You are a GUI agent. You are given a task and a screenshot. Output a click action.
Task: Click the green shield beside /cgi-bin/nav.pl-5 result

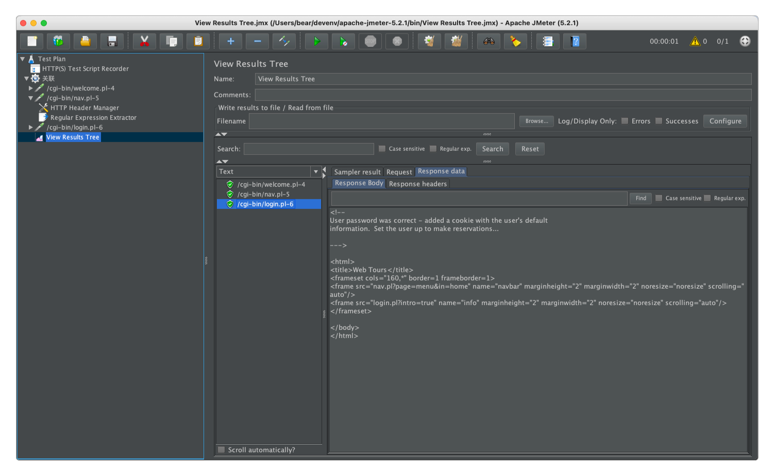[x=230, y=194]
